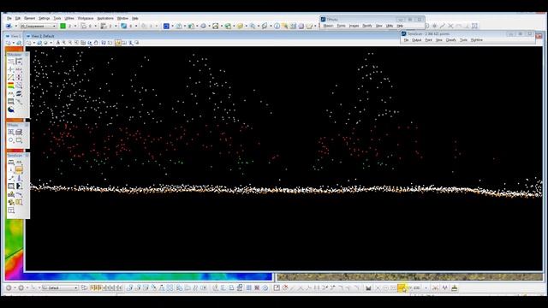Click the red cross icon in bottom toolbar
This screenshot has height=308, width=548.
pyautogui.click(x=257, y=287)
